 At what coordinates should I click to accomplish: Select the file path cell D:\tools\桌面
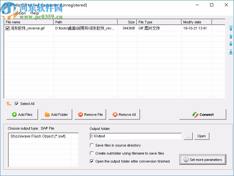(x=85, y=28)
